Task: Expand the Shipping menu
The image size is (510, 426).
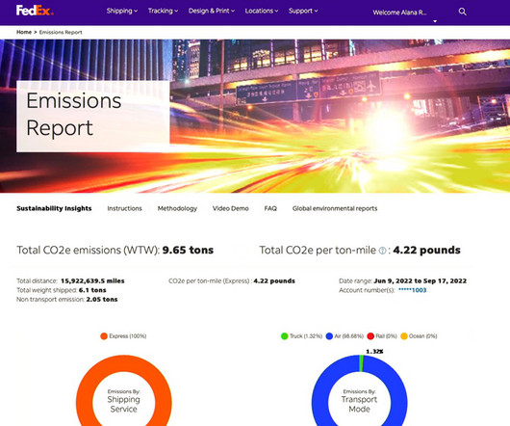Action: (x=122, y=11)
